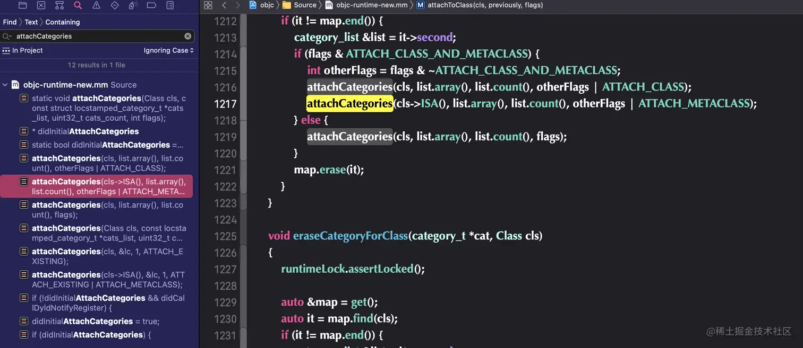803x348 pixels.
Task: Click line number 1217 in gutter
Action: coord(225,104)
